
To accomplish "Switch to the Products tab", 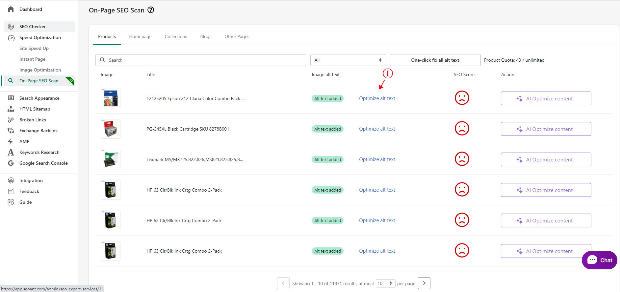I will 107,36.
